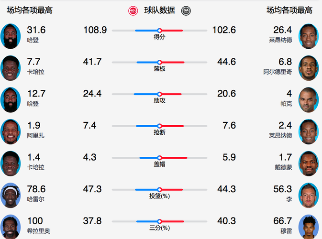Viewport: 322px width, 239px height.
Task: Click the Houston Rockets team logo
Action: (133, 11)
